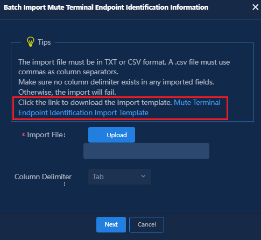Click the tip "Make sure no column delimiter exists"
Viewport: 261px width, 240px height.
116,82
